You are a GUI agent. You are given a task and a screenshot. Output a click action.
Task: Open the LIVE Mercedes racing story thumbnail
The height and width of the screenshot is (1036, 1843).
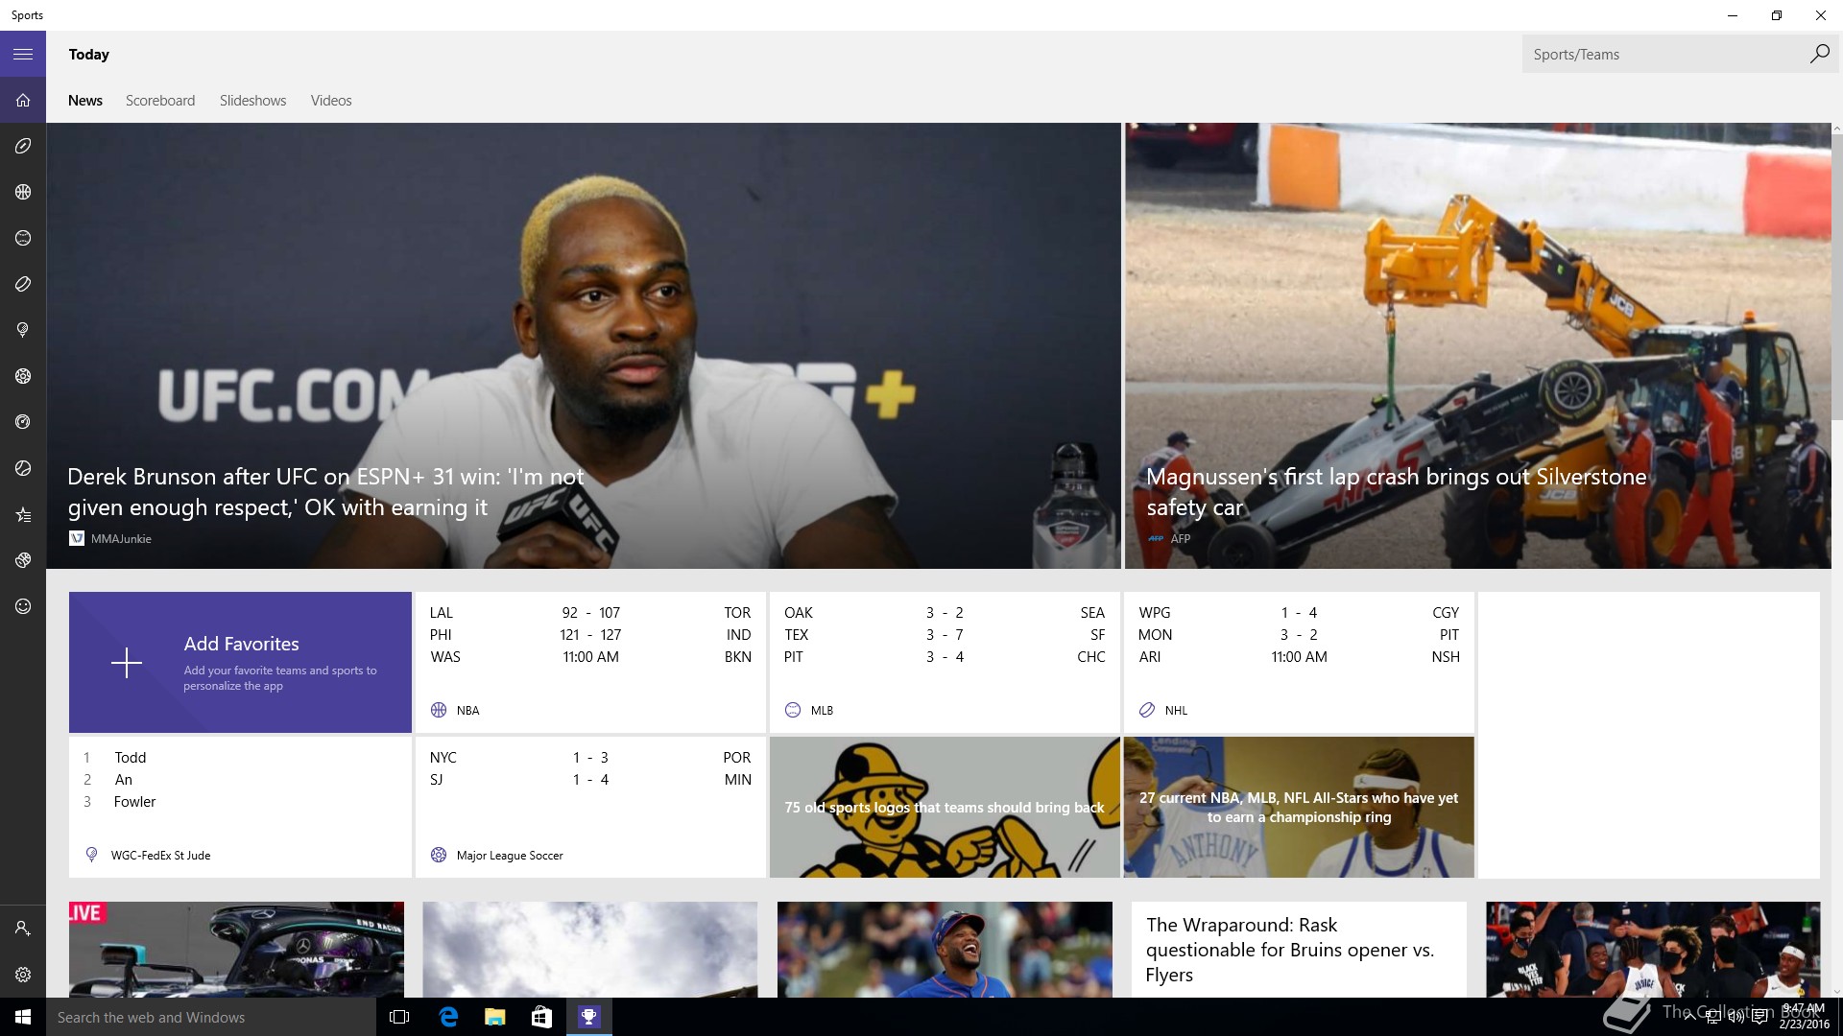point(236,950)
